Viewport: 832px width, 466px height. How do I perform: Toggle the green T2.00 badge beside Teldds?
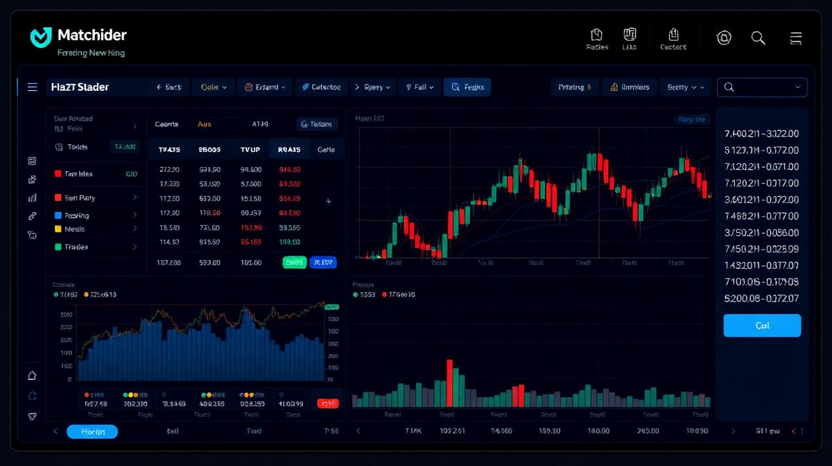124,147
